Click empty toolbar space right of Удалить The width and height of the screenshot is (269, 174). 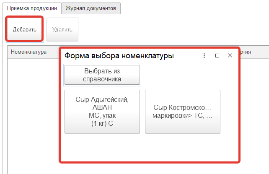coord(168,29)
